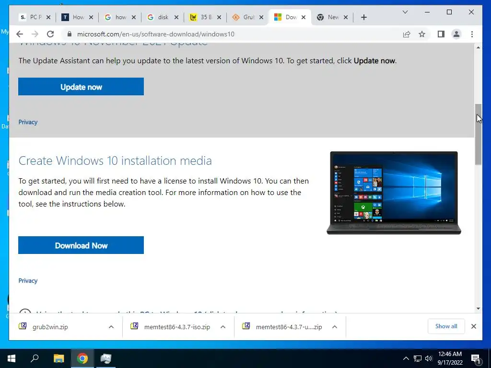
Task: Close the PC-P tab
Action: tap(48, 18)
